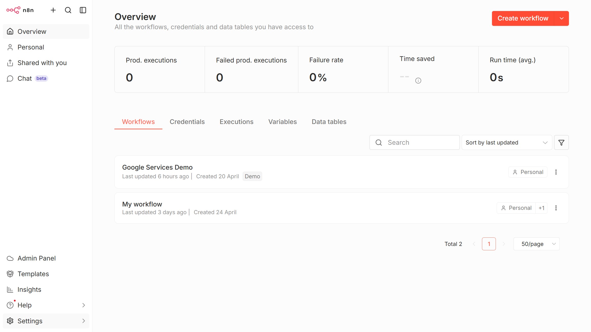Click the Overview home icon

[10, 31]
